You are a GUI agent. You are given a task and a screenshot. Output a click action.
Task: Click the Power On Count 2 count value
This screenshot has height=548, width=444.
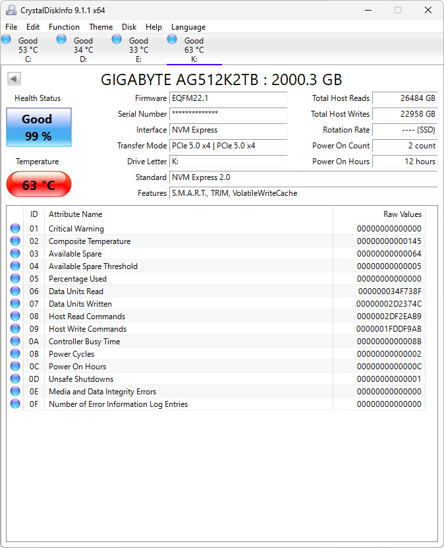(x=405, y=146)
